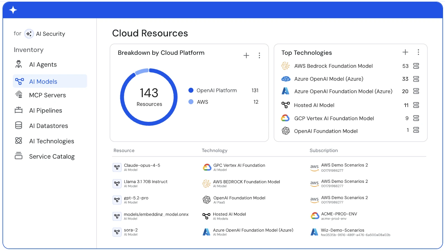Screen dimensions: 445x251
Task: Open resource list icon for AWS Bedrock row
Action: (416, 66)
